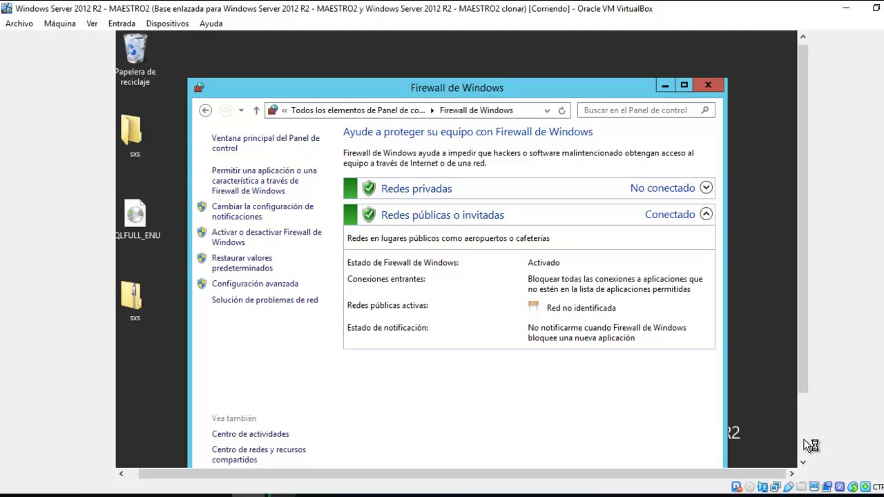The height and width of the screenshot is (497, 884).
Task: Click the vertical scrollbar up arrow
Action: 803,37
